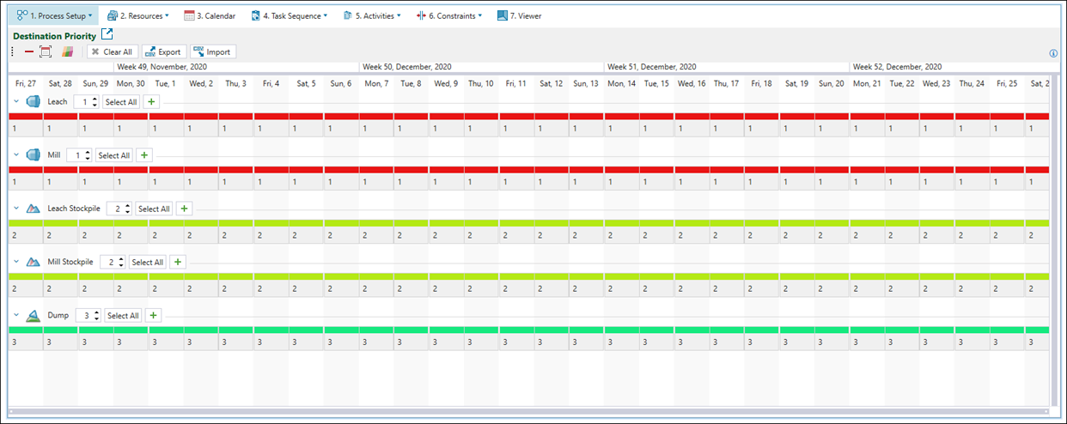Export priorities using the Export button
This screenshot has height=424, width=1067.
pos(162,52)
